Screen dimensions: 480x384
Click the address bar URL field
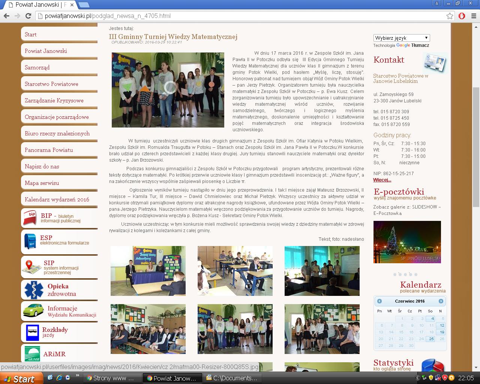coord(240,16)
